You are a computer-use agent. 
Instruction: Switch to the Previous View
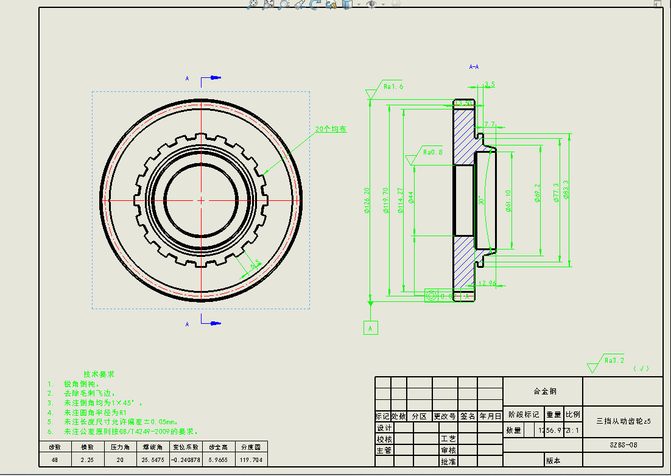[299, 4]
